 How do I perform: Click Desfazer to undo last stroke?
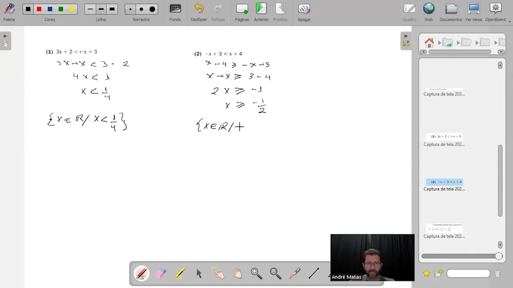pyautogui.click(x=199, y=12)
